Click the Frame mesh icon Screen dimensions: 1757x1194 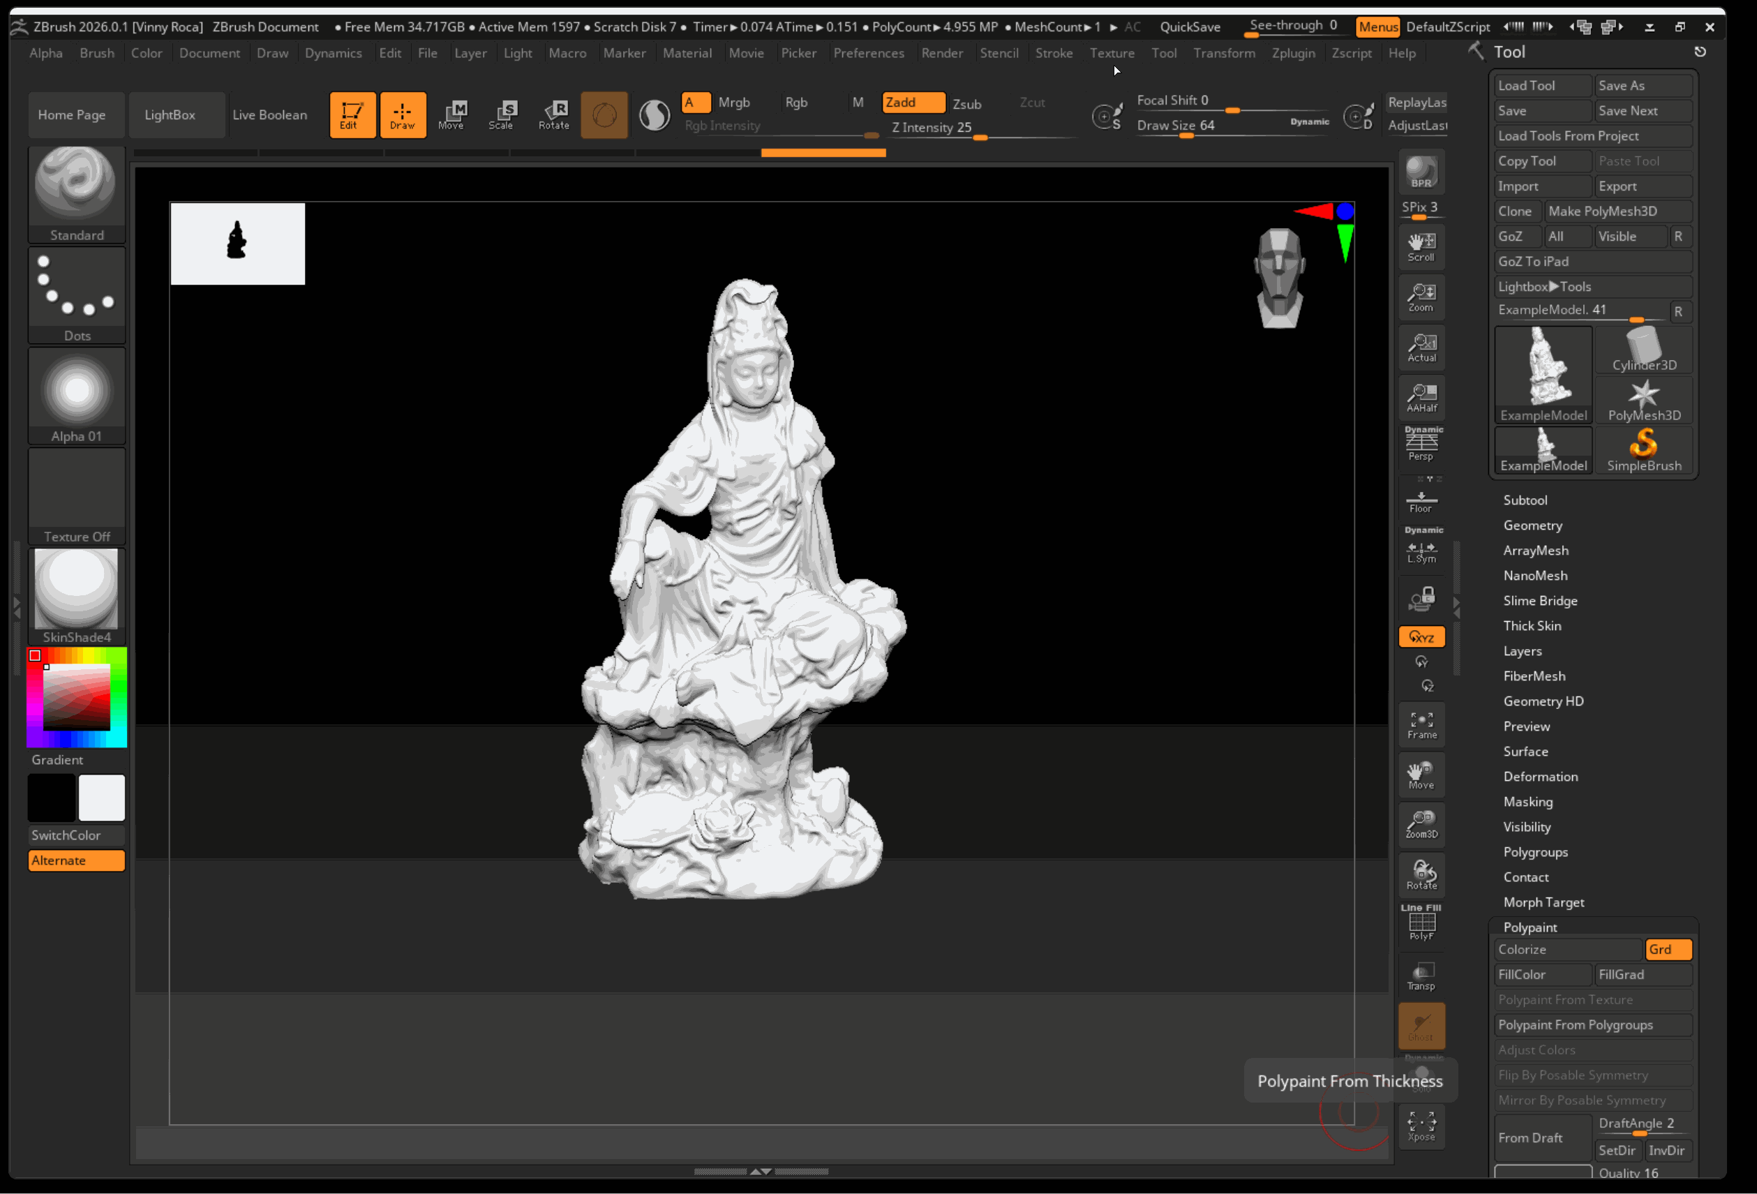(x=1421, y=724)
